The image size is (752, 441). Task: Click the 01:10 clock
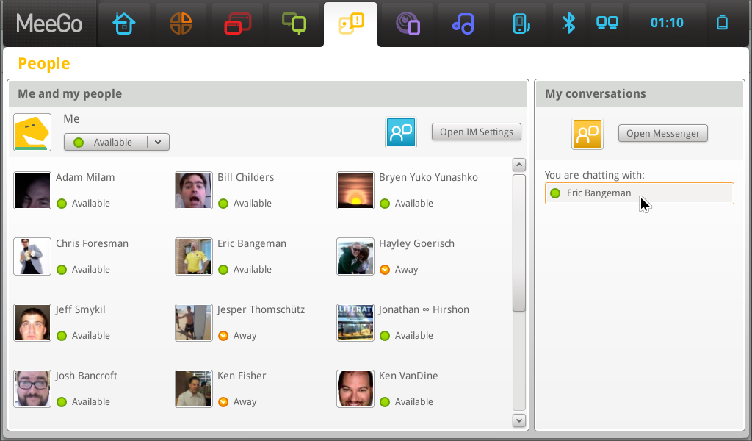pos(667,23)
